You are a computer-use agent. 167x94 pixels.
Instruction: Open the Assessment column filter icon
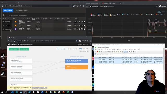(25, 19)
